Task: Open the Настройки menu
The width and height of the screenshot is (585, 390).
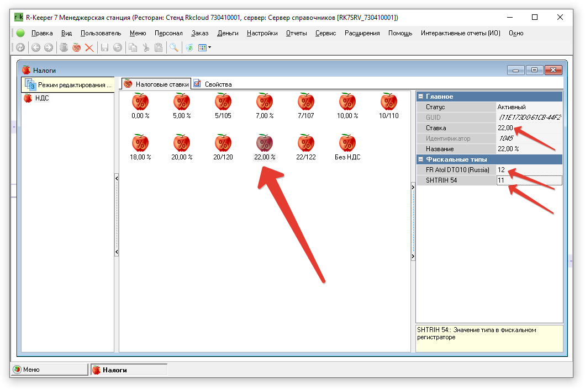Action: click(x=262, y=33)
